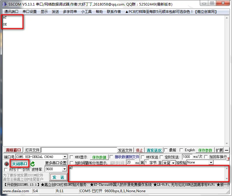The image size is (232, 196).
Task: Click send area scrollbar up arrow
Action: pyautogui.click(x=227, y=168)
